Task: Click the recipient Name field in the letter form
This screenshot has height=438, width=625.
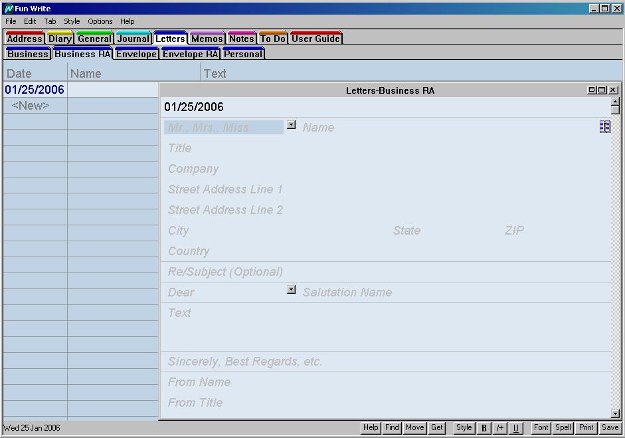Action: (448, 128)
